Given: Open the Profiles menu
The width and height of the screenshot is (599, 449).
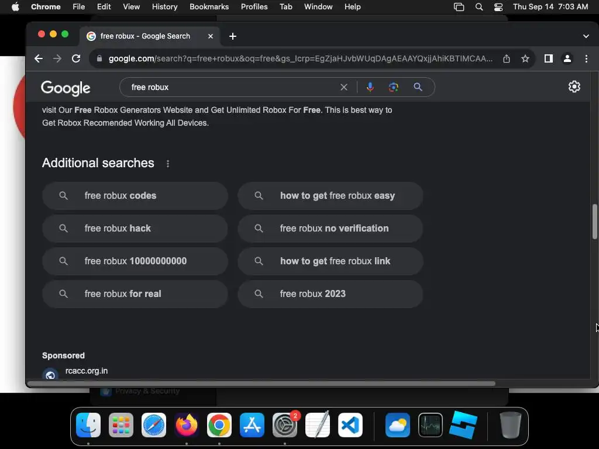Looking at the screenshot, I should [x=254, y=7].
